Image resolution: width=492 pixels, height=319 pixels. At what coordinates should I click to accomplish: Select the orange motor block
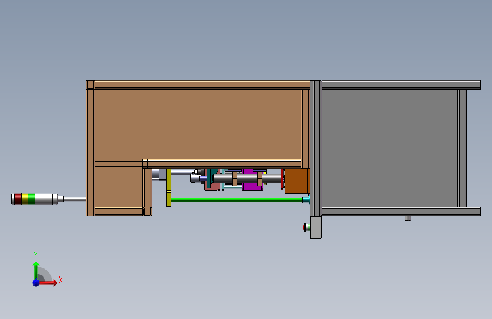pyautogui.click(x=297, y=181)
